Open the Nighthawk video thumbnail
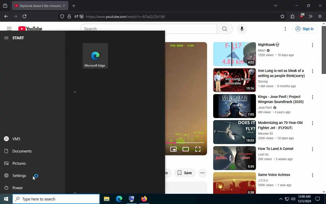Image resolution: width=326 pixels, height=204 pixels. tap(235, 54)
